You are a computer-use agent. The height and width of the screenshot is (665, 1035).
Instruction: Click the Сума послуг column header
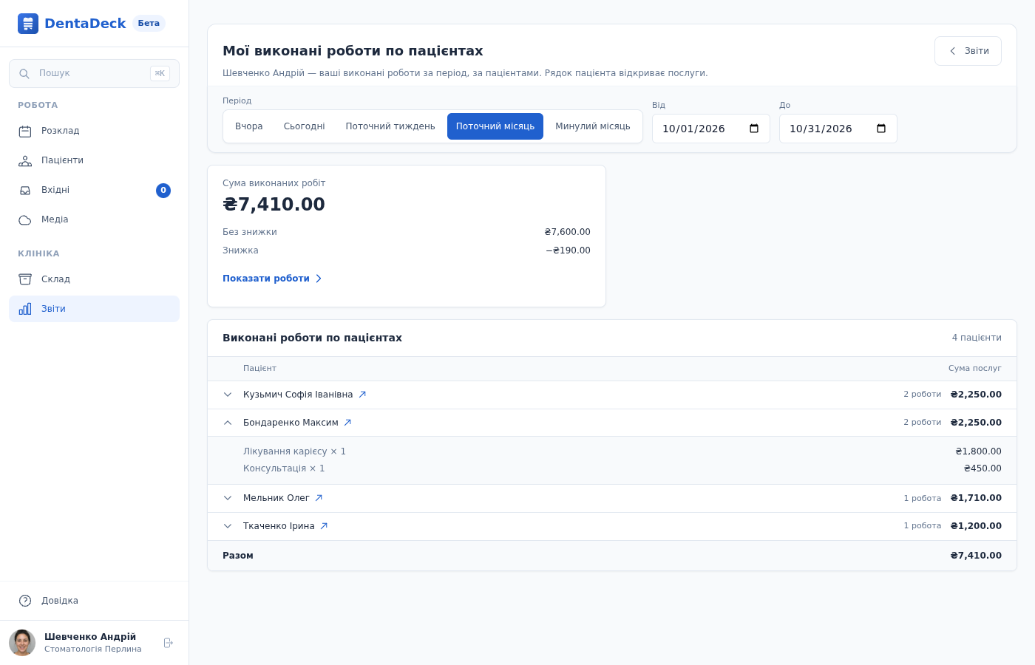click(x=975, y=368)
